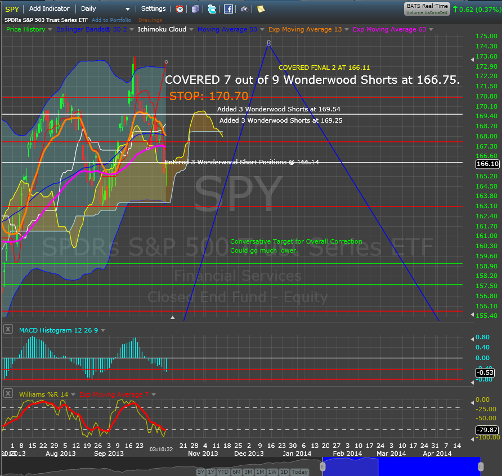The width and height of the screenshot is (502, 476).
Task: Click the Williams %R 14 label
Action: point(43,394)
